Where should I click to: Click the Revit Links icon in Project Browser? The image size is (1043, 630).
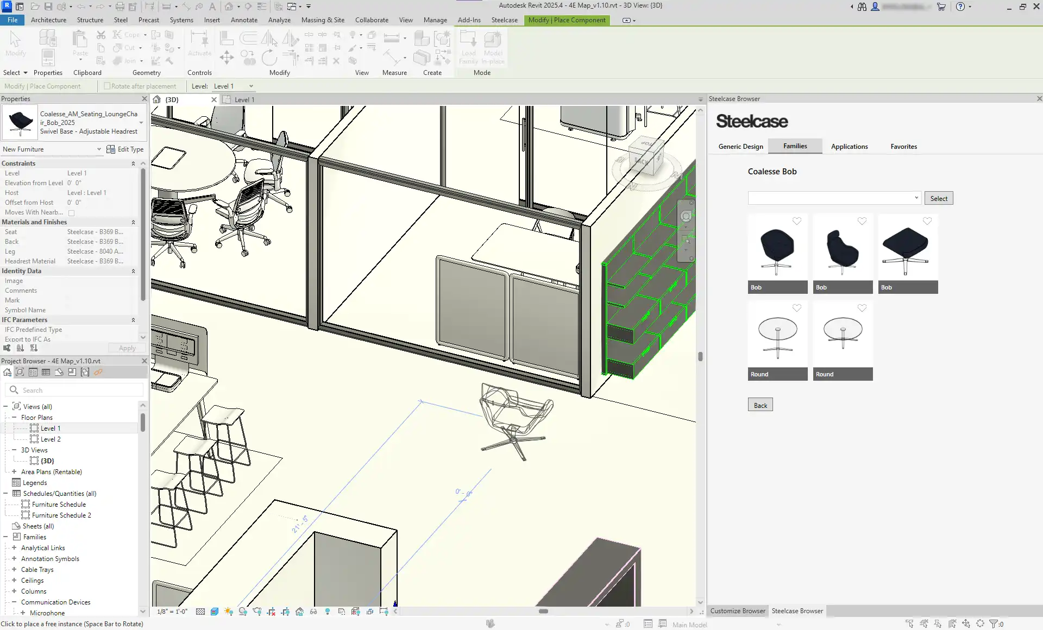98,373
